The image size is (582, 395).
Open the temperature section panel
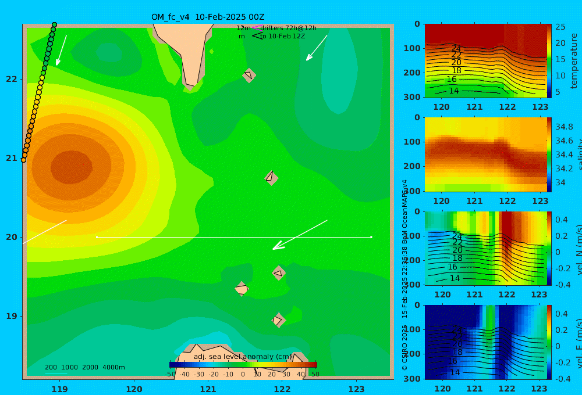pos(485,61)
